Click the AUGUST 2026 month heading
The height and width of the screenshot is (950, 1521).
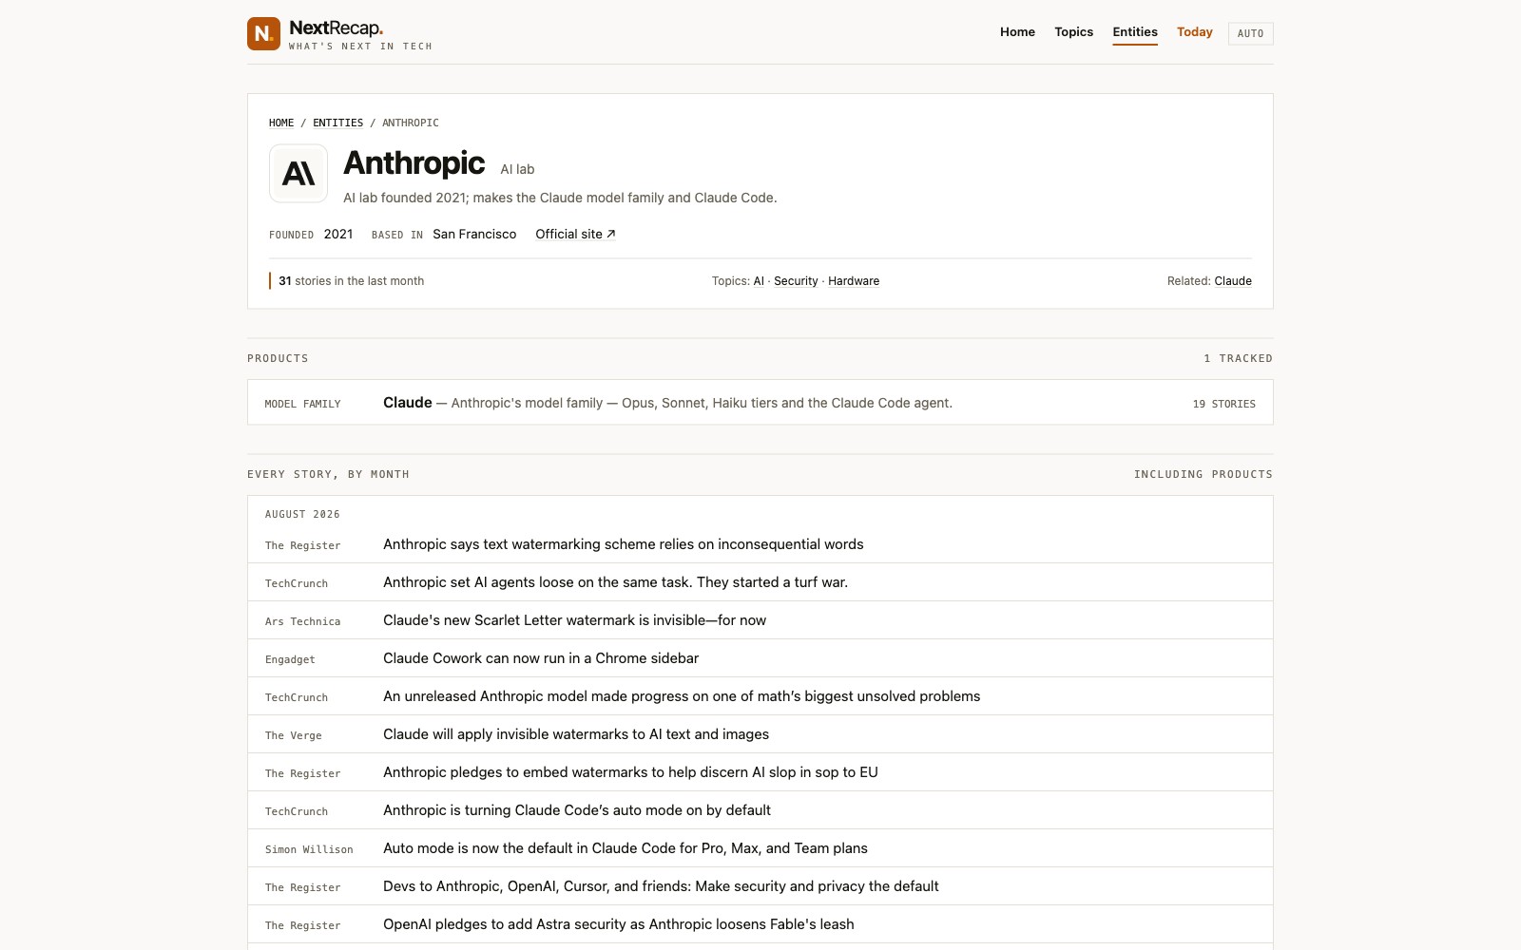pos(302,514)
